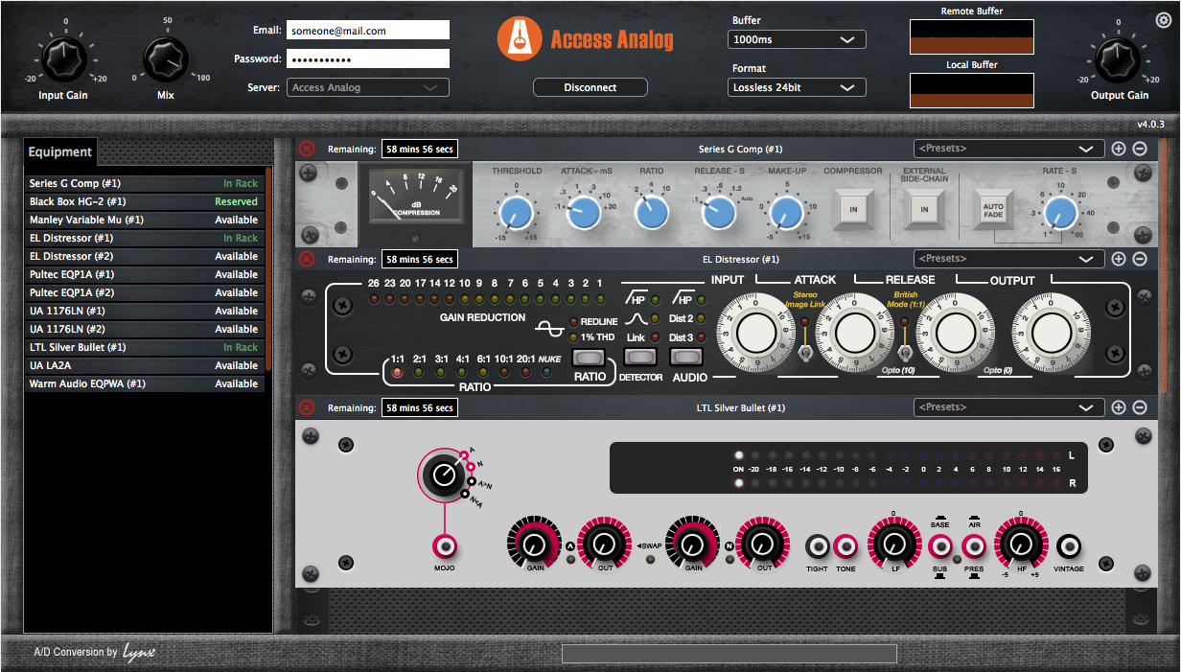Adjust the Output Gain knob

tap(1118, 58)
